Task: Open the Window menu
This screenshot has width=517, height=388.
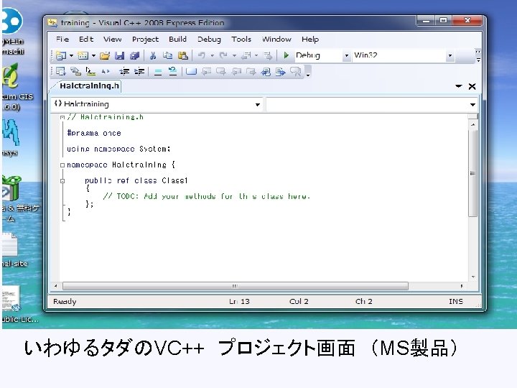Action: tap(276, 40)
